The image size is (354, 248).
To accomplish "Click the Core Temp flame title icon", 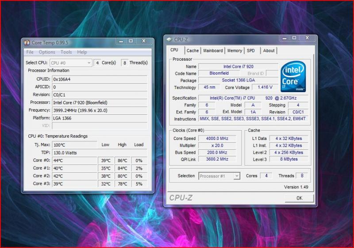I will coord(27,43).
